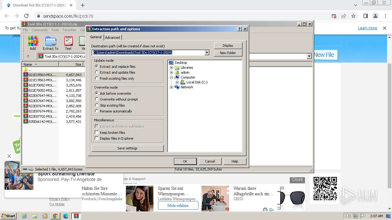Select Extract and update files option
This screenshot has width=392, height=220.
coord(115,72)
